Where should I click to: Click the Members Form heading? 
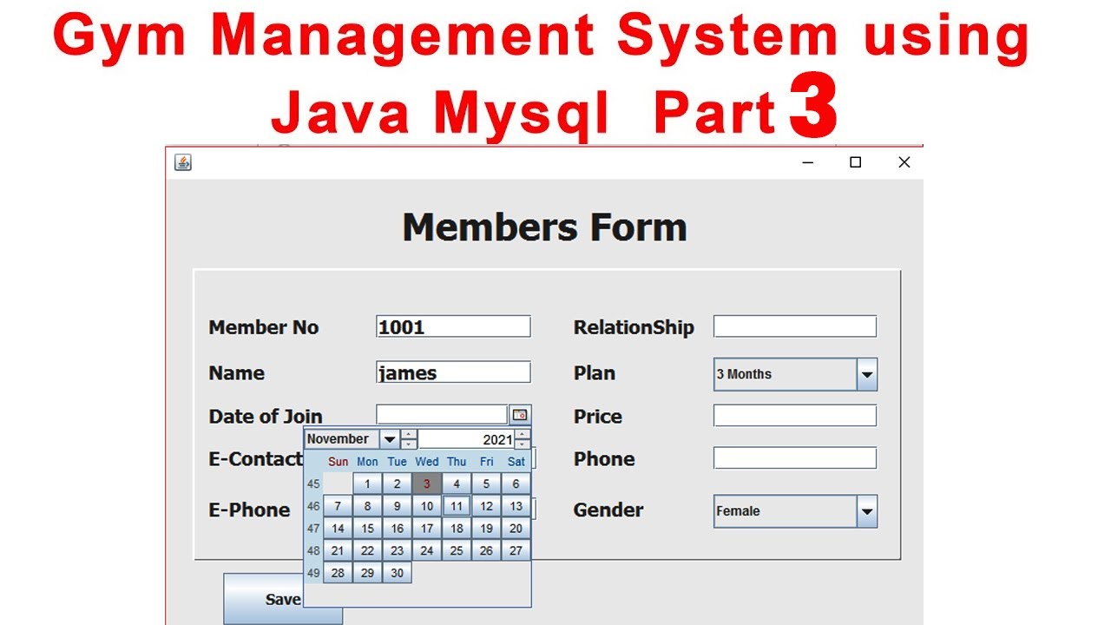(x=545, y=227)
